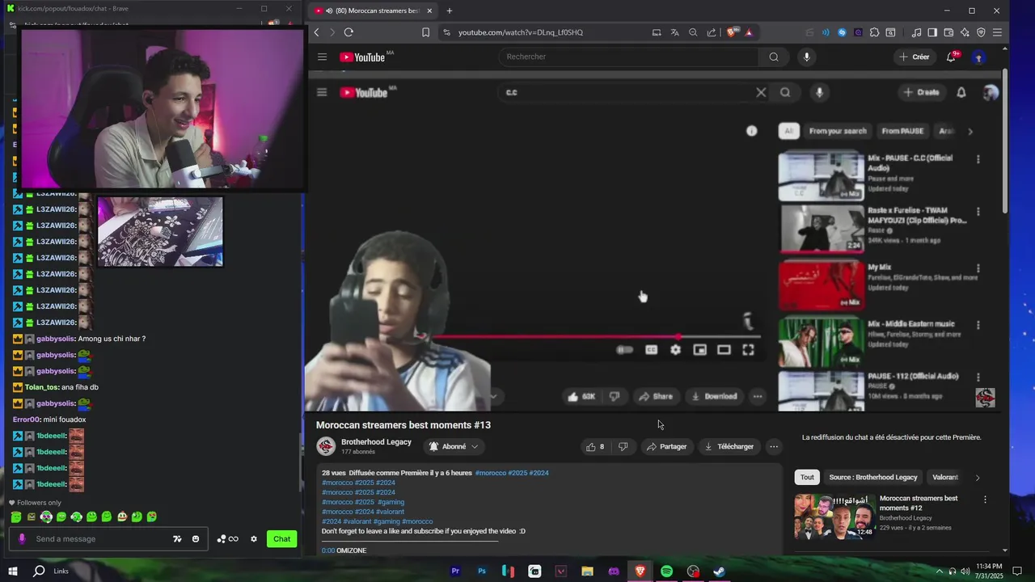This screenshot has width=1035, height=582.
Task: Click the Créer button
Action: pos(914,57)
